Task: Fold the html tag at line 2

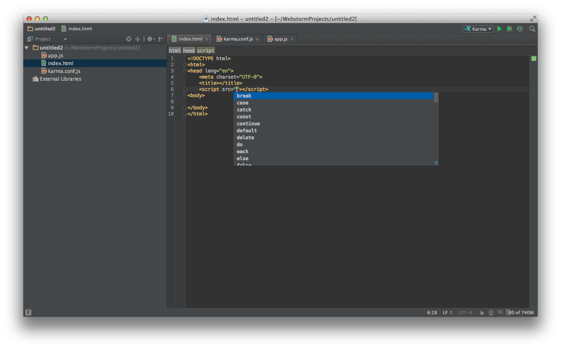Action: 185,65
